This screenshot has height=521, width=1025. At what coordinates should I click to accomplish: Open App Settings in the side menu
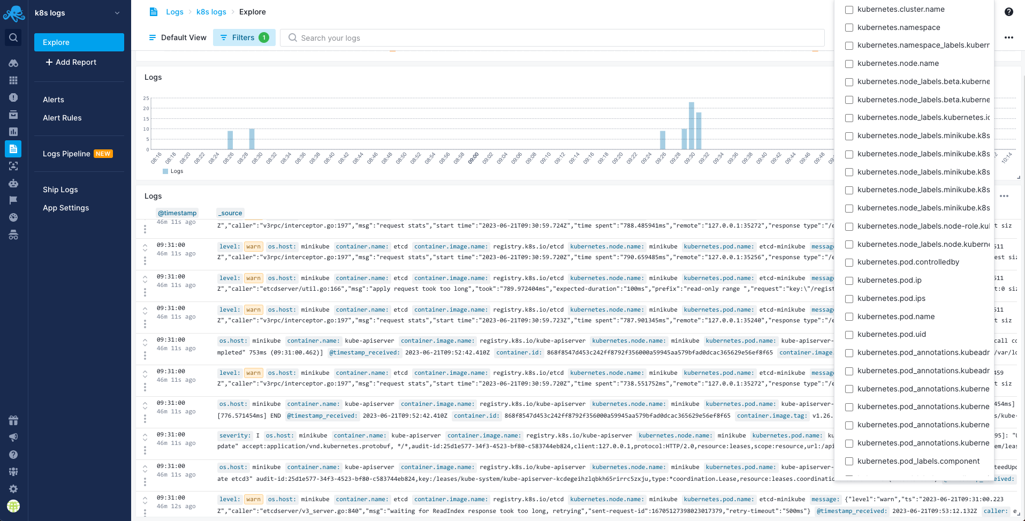click(66, 208)
